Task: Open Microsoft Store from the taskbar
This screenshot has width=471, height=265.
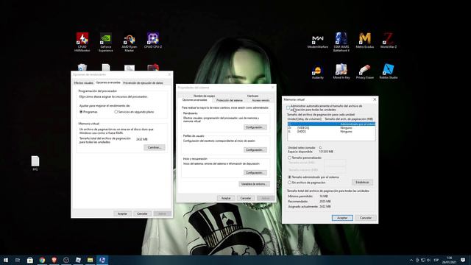Action: (29, 260)
